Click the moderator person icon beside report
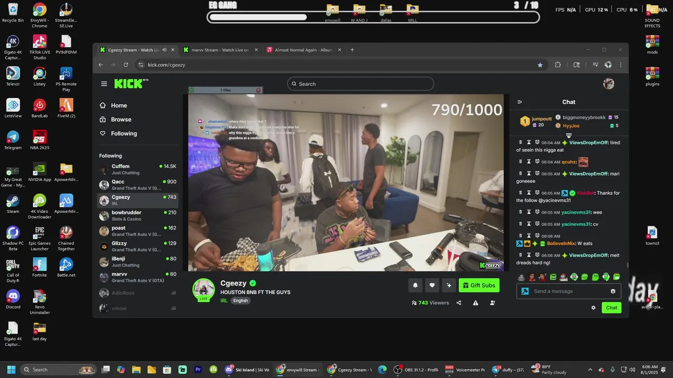 [x=492, y=303]
